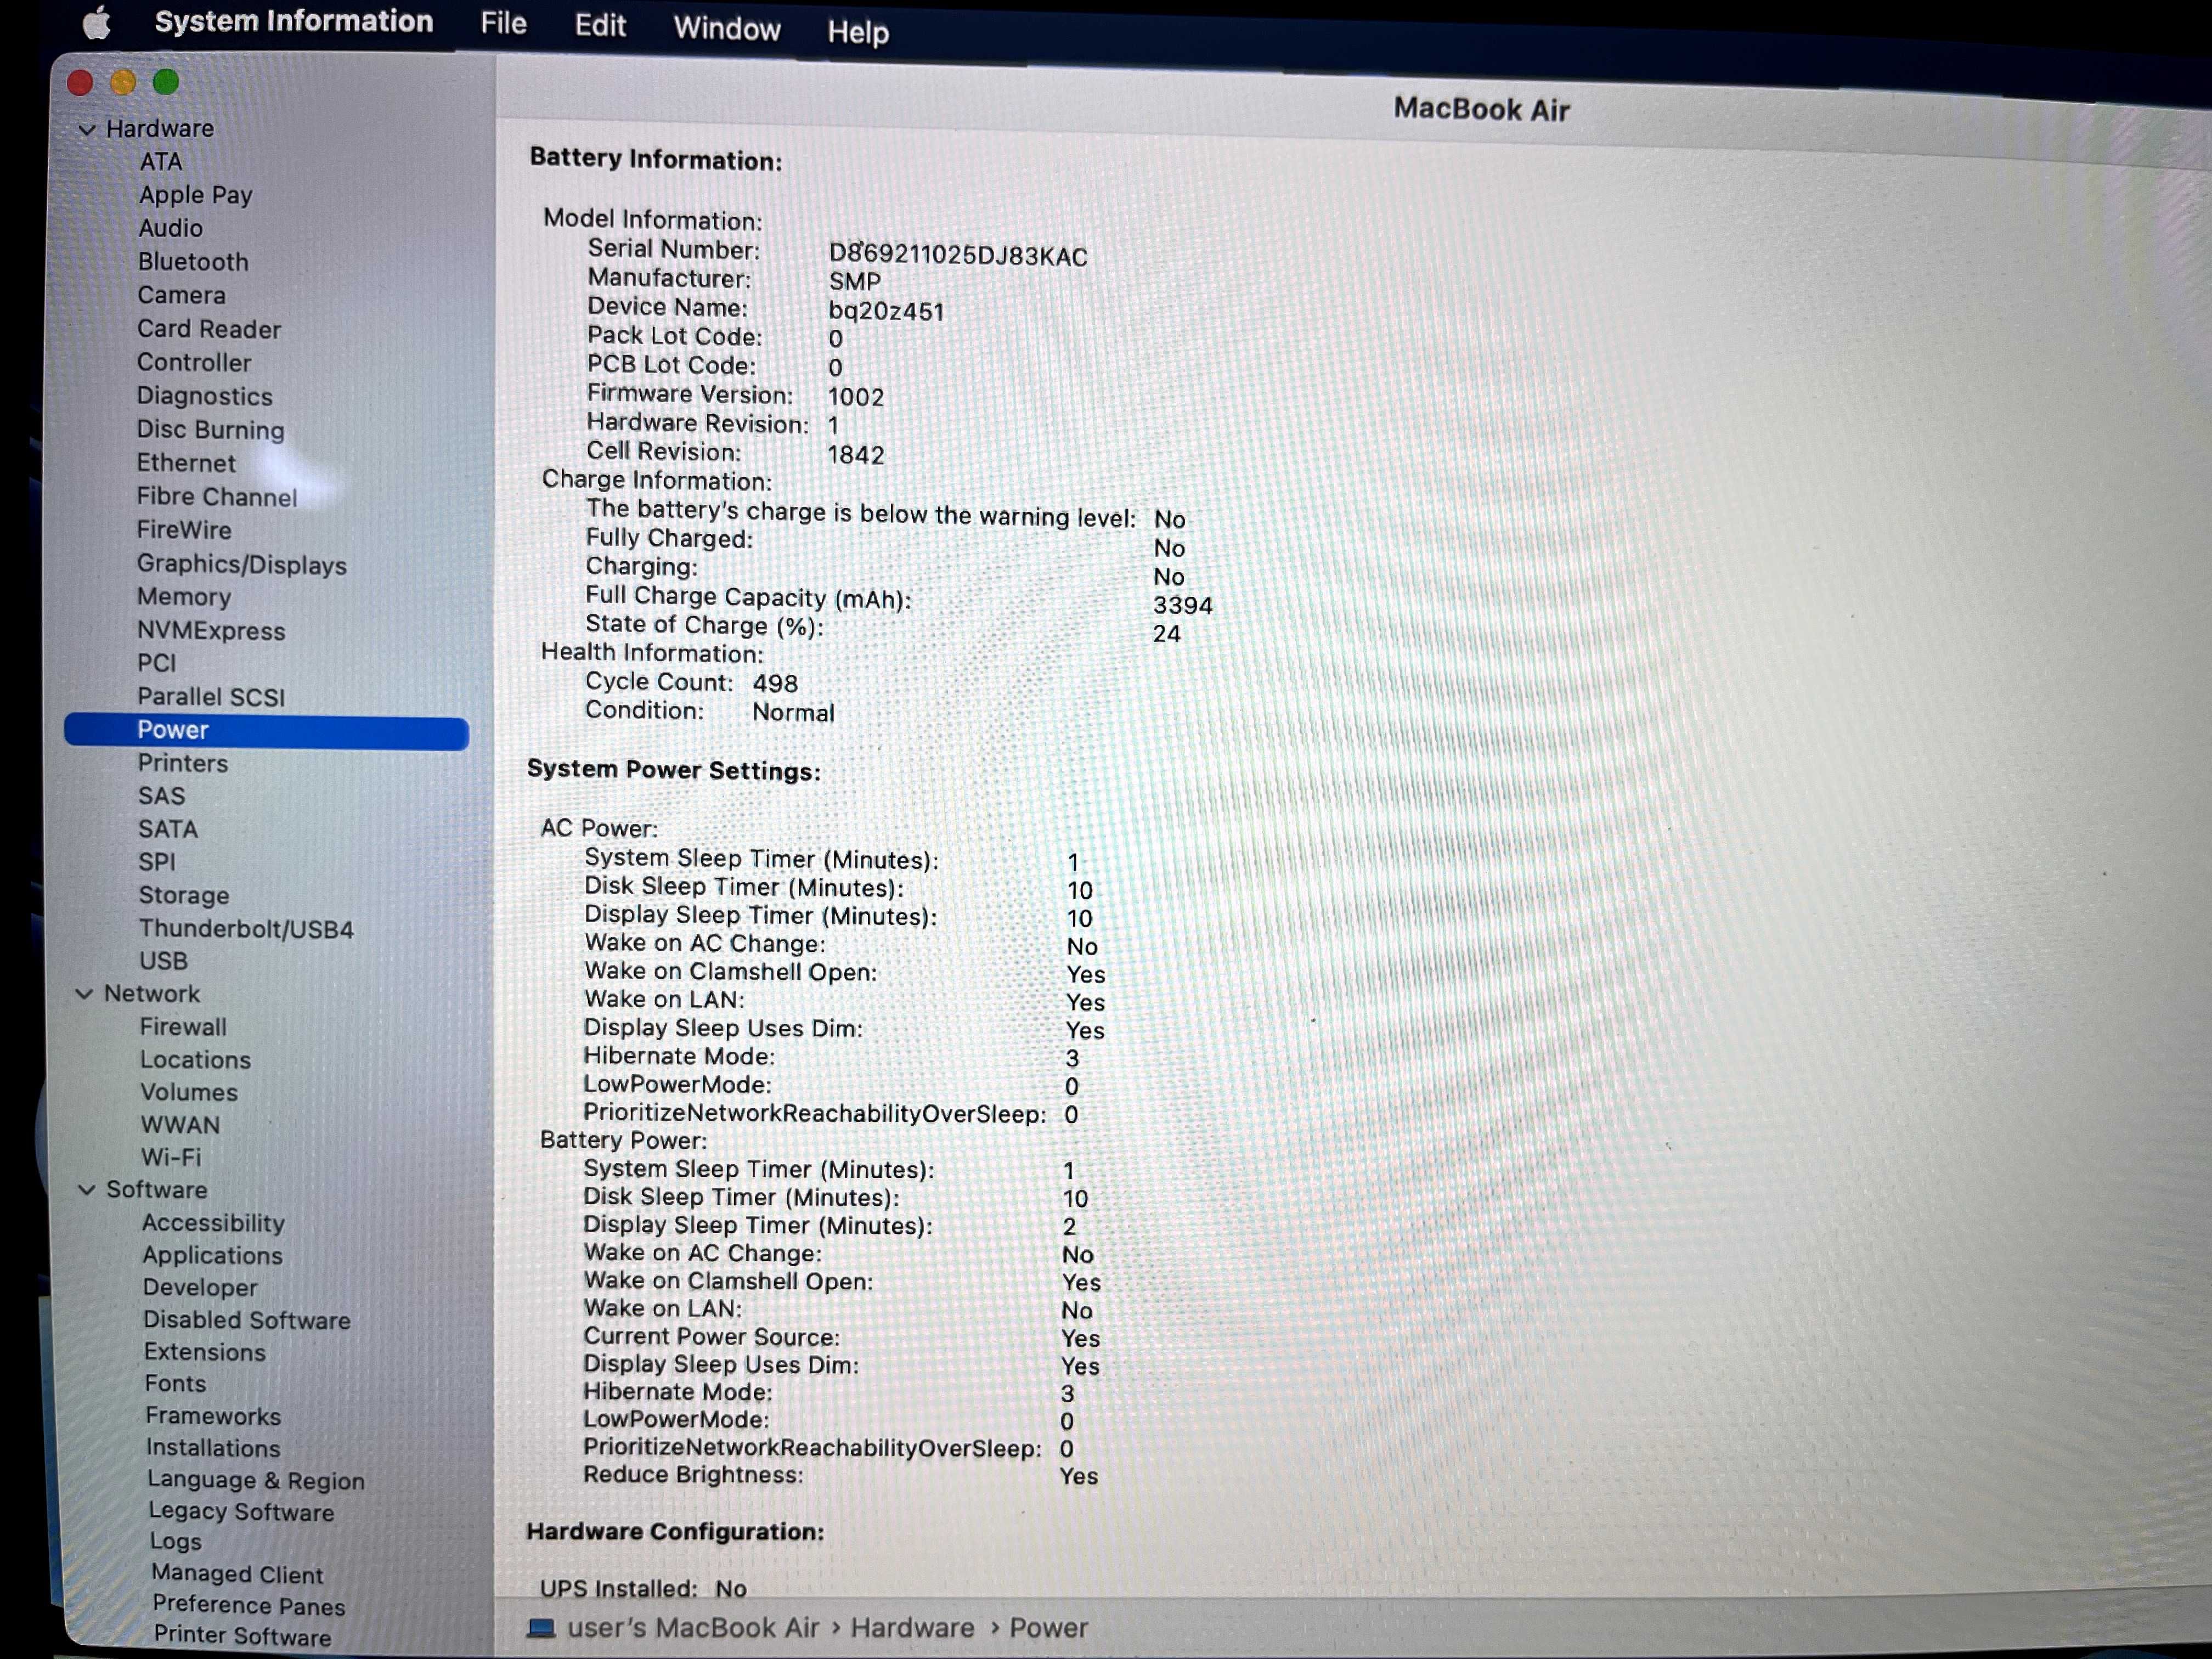Select Controller in the sidebar

click(x=194, y=362)
